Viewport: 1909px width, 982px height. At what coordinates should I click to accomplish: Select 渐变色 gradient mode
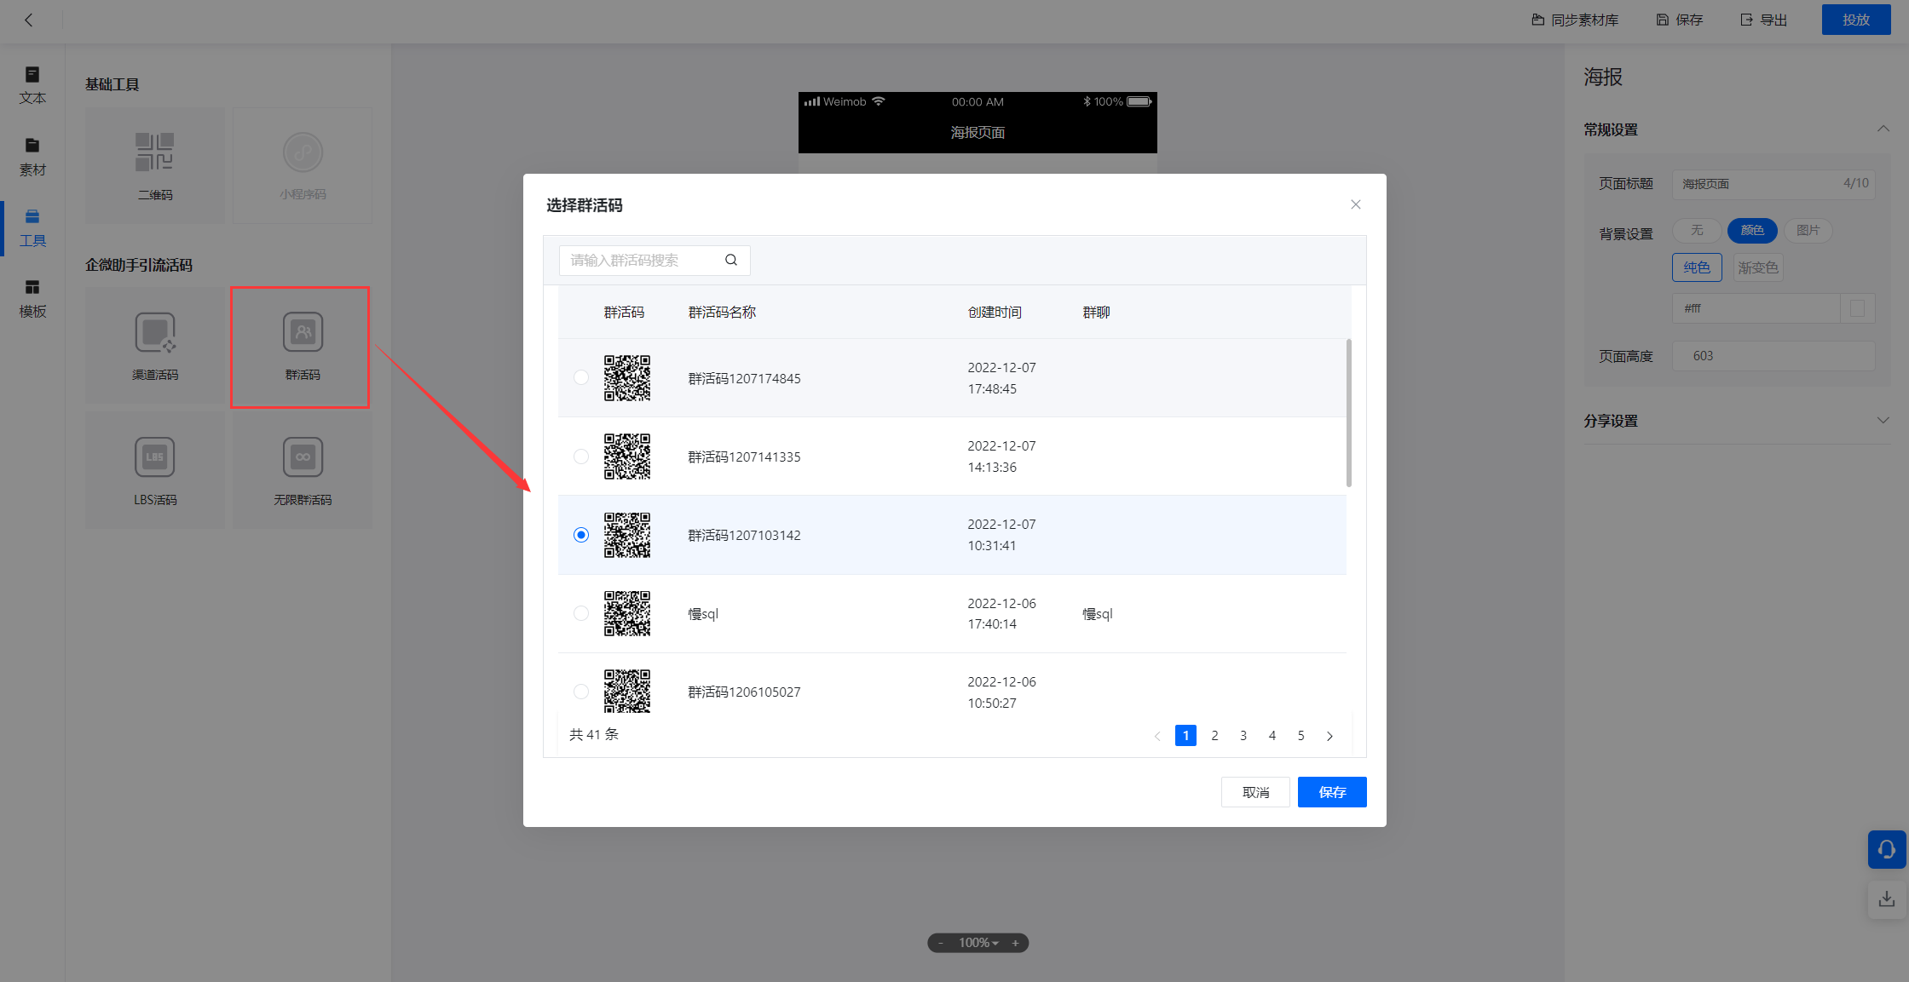(1758, 267)
